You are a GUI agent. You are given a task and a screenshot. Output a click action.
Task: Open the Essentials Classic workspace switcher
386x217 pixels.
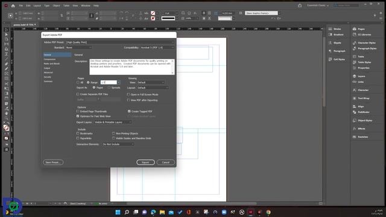tap(318, 5)
